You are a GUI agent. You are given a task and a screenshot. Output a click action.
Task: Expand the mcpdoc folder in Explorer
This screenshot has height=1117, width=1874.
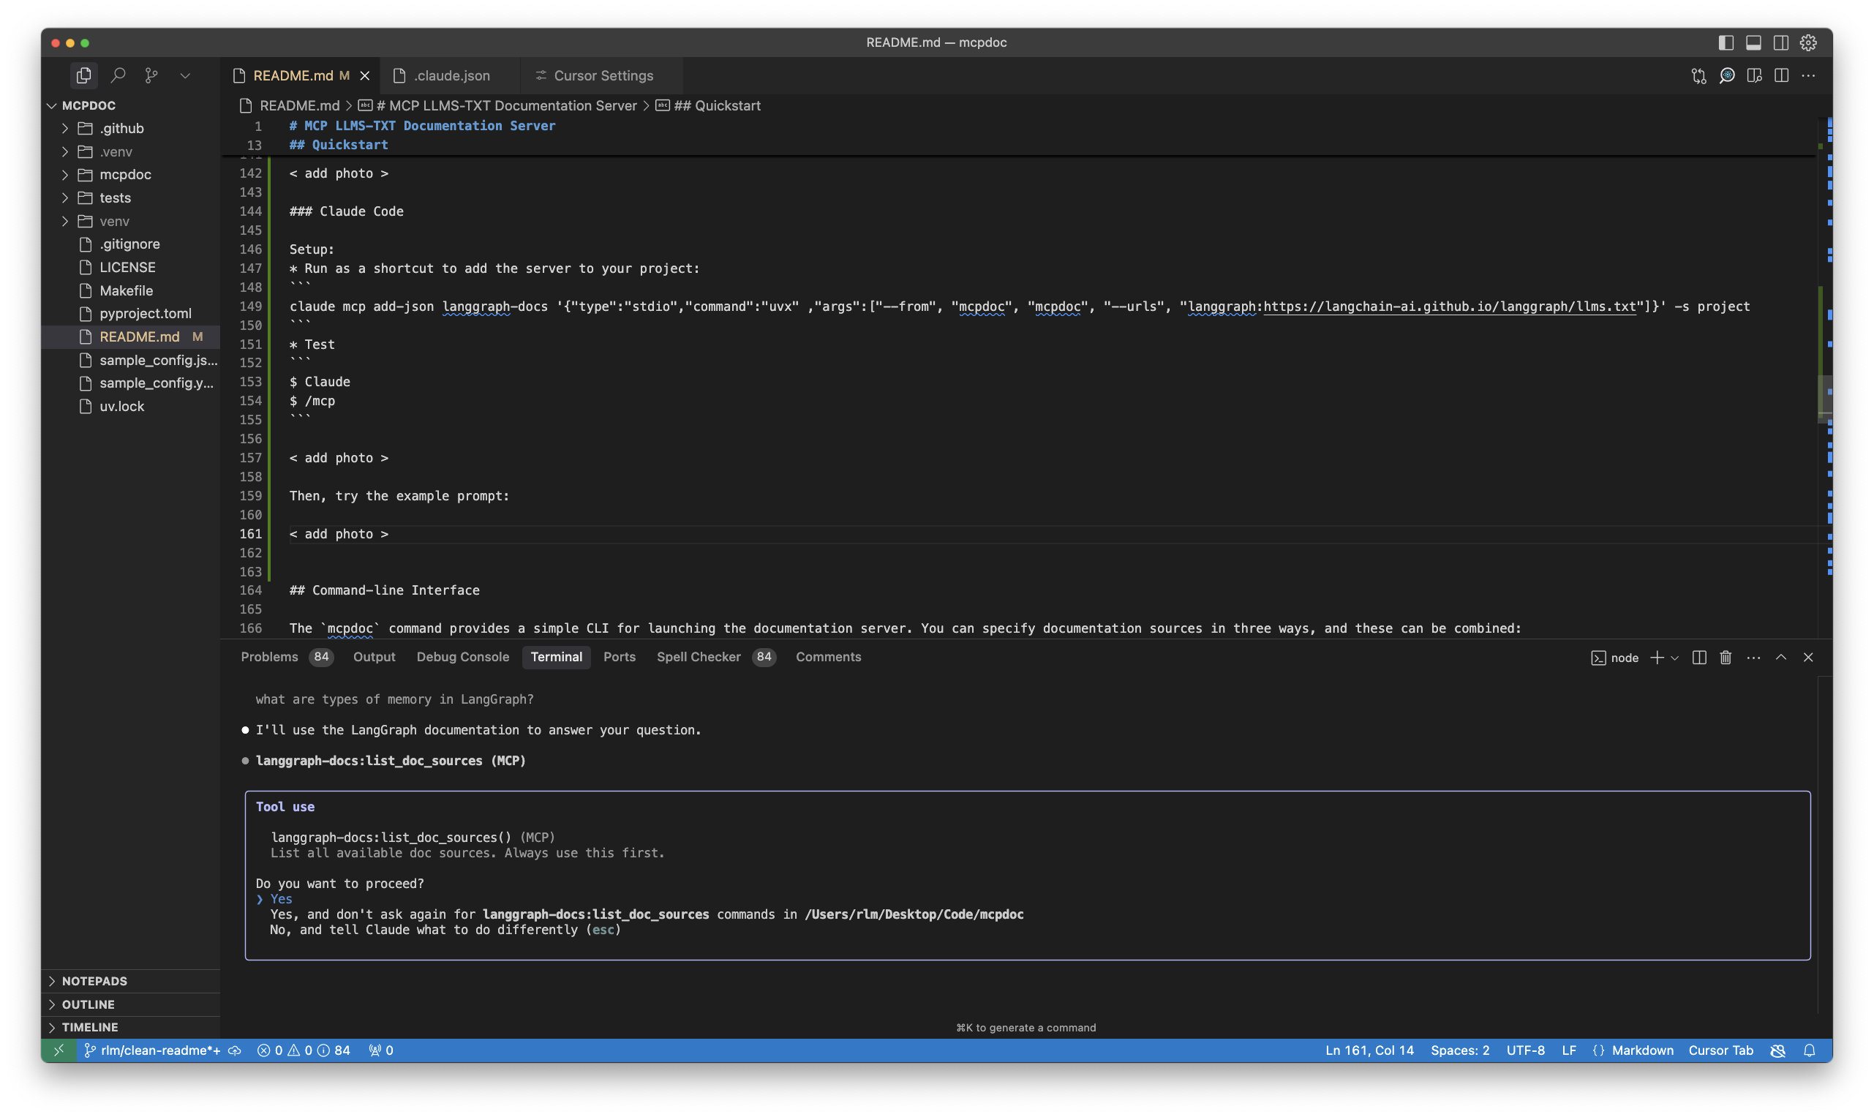[125, 175]
